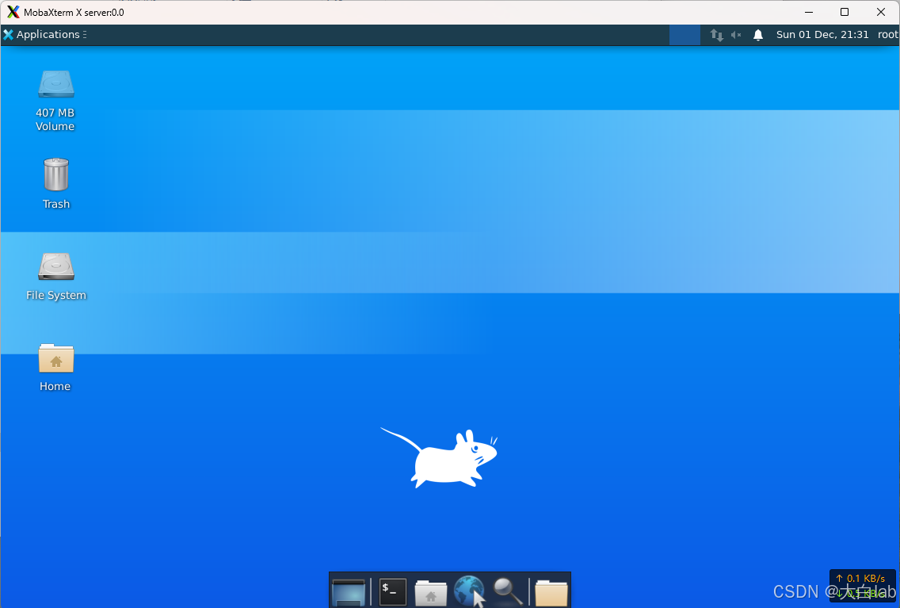900x608 pixels.
Task: Expand the Applications menu chevron
Action: (x=83, y=34)
